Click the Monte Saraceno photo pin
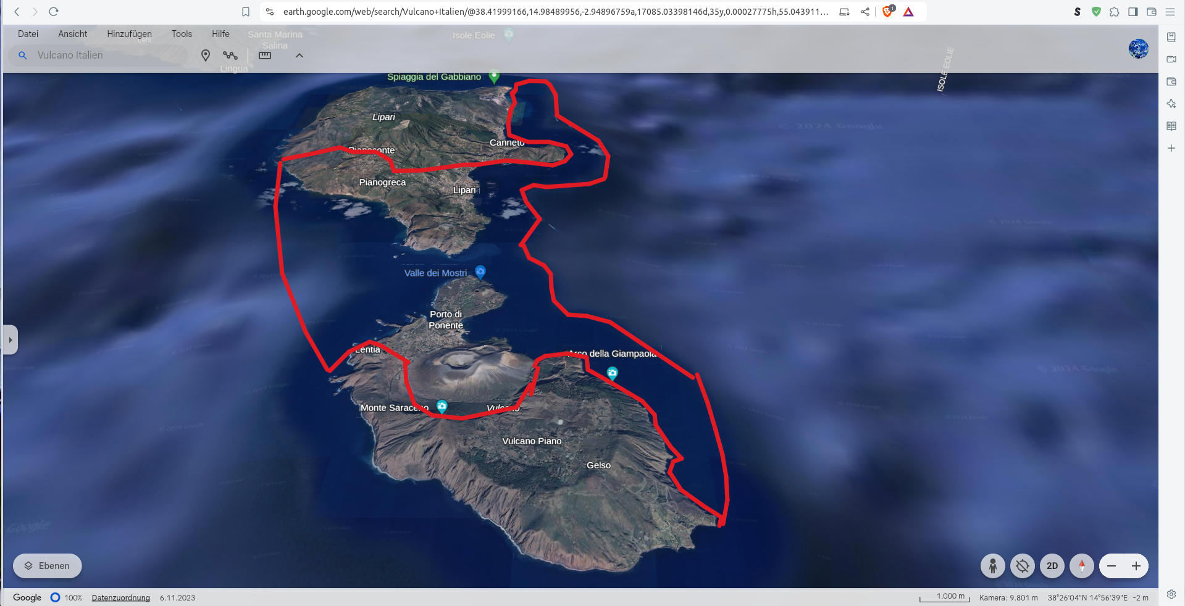 click(442, 406)
